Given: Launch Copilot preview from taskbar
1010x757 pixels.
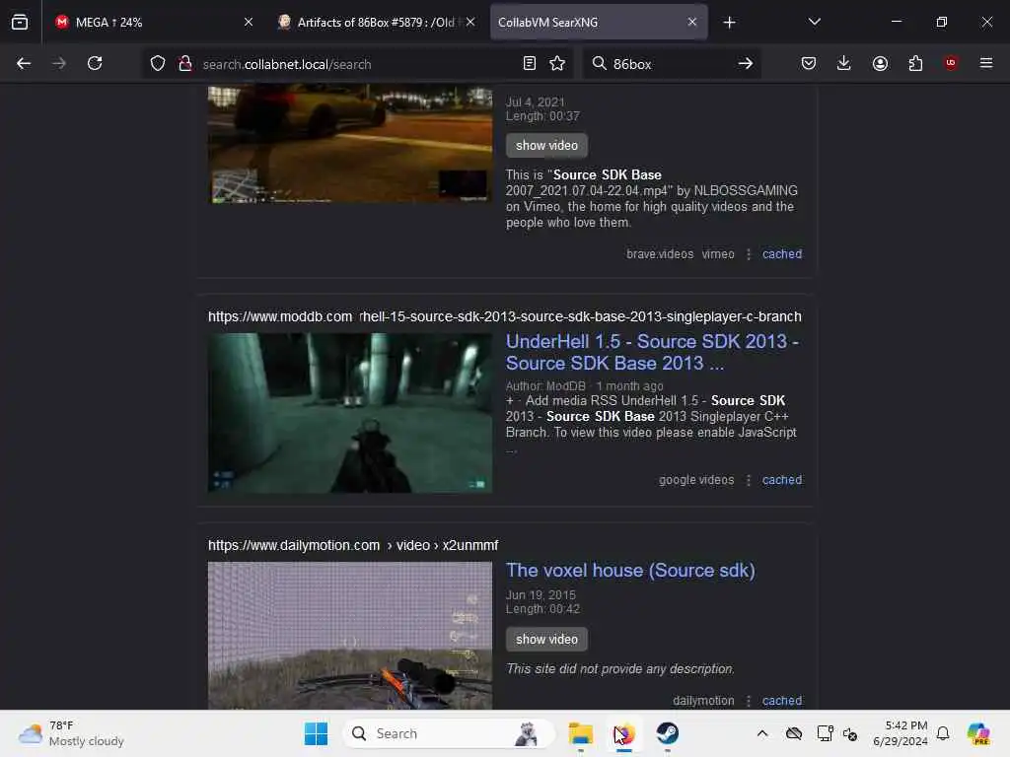Looking at the screenshot, I should [x=978, y=733].
